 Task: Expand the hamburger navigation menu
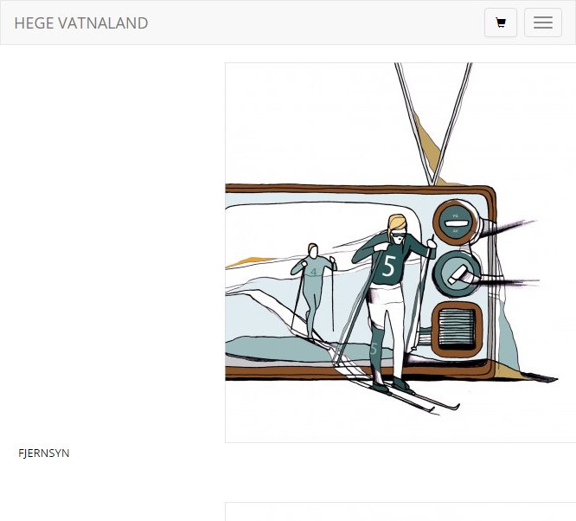[542, 23]
